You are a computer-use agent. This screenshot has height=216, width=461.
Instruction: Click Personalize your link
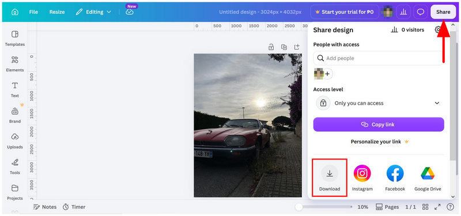pyautogui.click(x=380, y=142)
